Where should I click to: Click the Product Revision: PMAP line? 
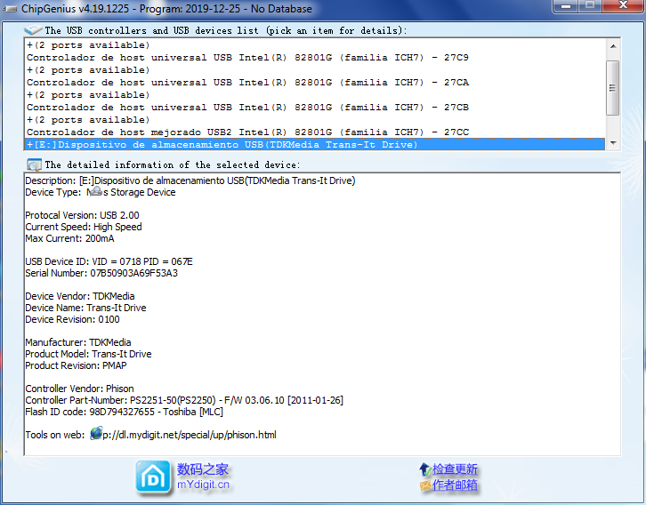click(76, 365)
